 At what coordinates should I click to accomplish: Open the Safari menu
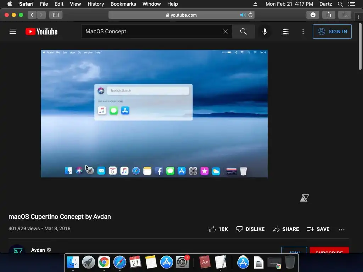pos(26,4)
